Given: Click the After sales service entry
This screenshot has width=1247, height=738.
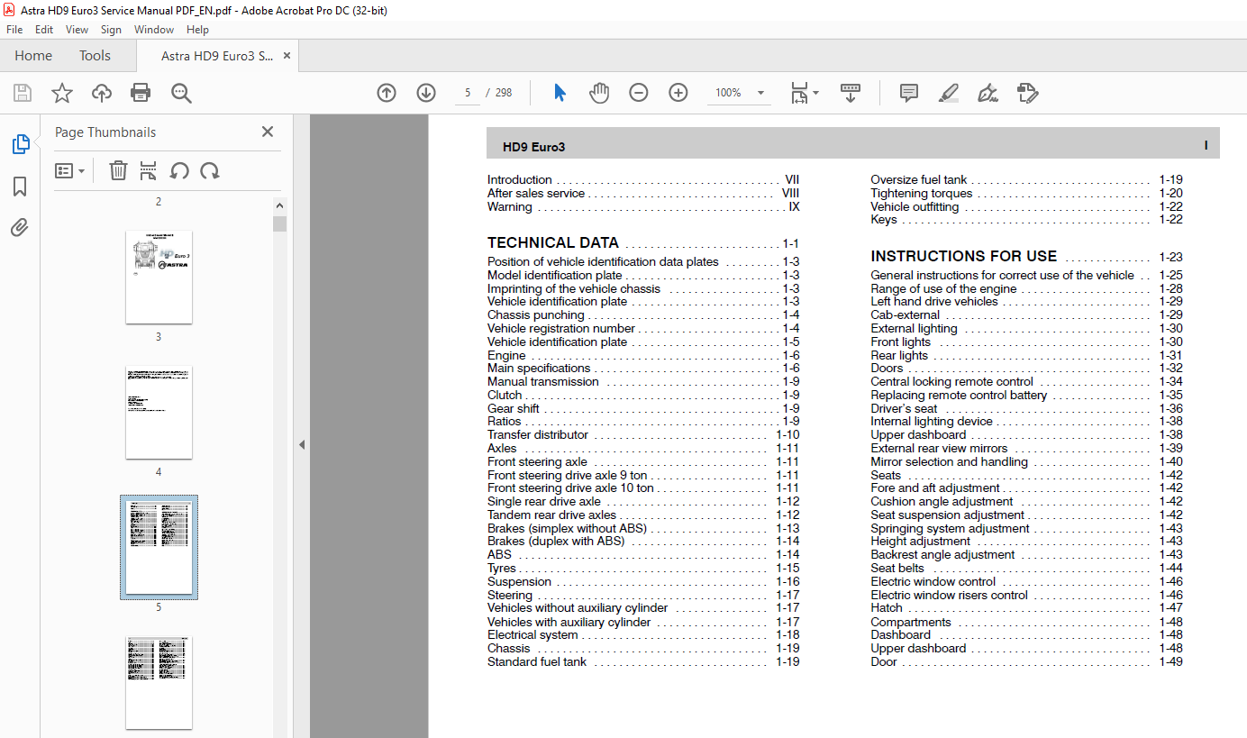Looking at the screenshot, I should tap(643, 193).
